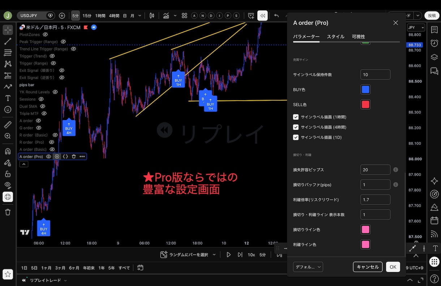Open indicator templates dropdown arrow
Screen dimensions: 441x286
click(175, 16)
